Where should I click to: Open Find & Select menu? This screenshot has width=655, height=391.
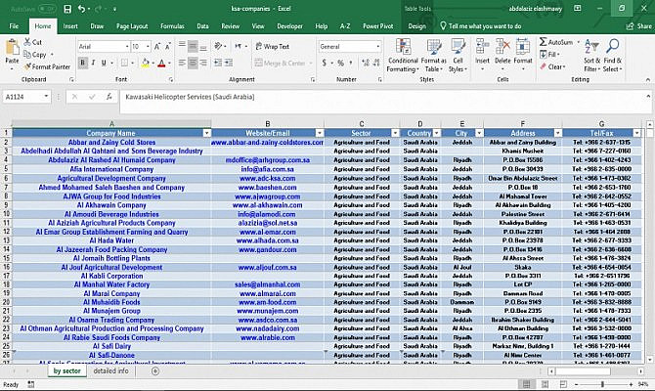point(612,55)
